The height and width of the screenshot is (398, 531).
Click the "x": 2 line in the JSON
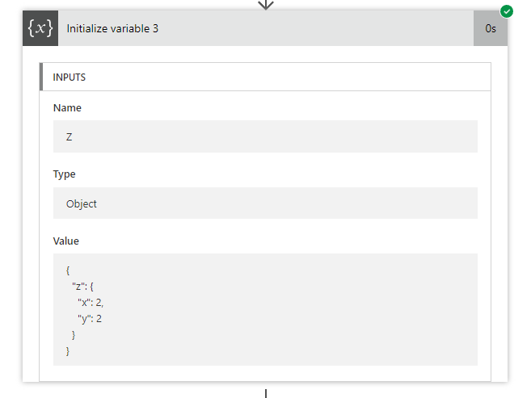[91, 302]
